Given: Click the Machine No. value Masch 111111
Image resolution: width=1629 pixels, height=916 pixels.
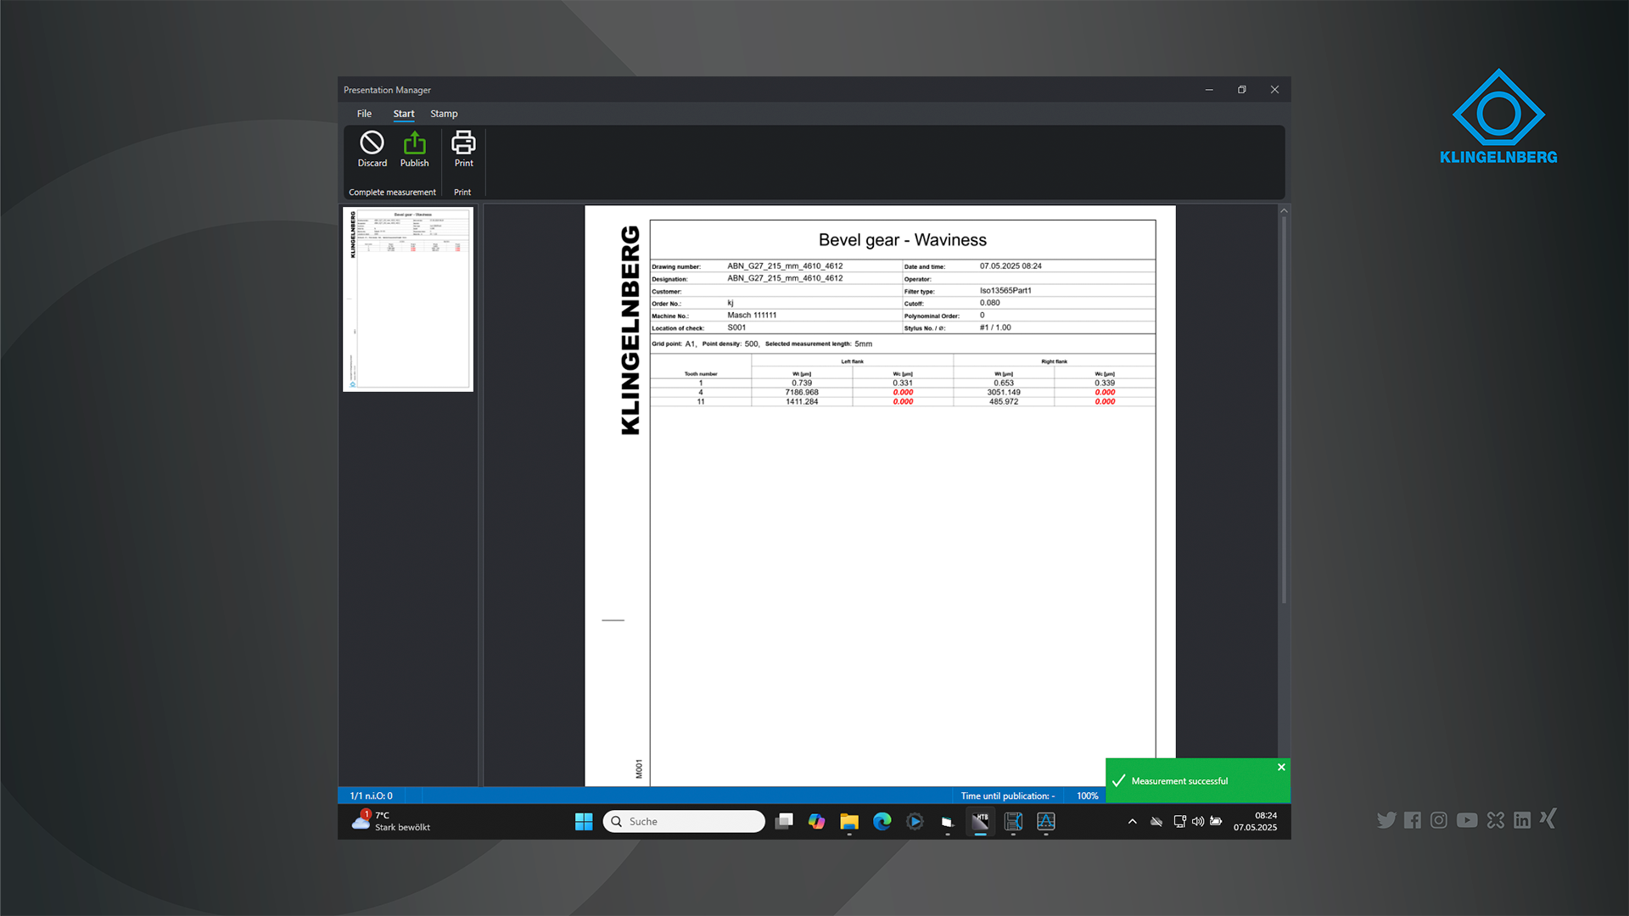Looking at the screenshot, I should (752, 316).
